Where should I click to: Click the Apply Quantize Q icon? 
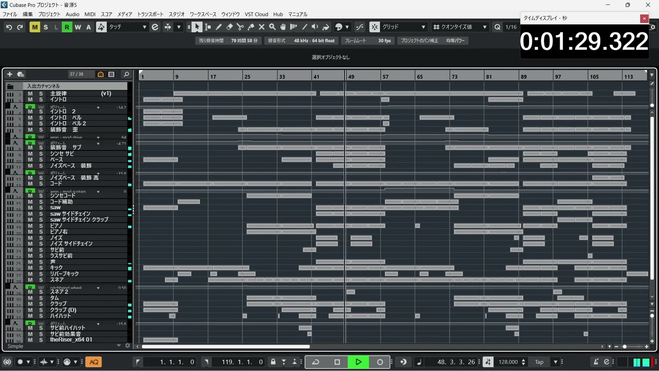pos(497,27)
